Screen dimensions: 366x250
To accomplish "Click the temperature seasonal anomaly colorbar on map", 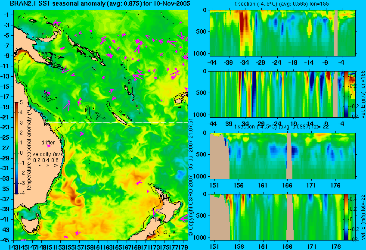I will click(16, 148).
